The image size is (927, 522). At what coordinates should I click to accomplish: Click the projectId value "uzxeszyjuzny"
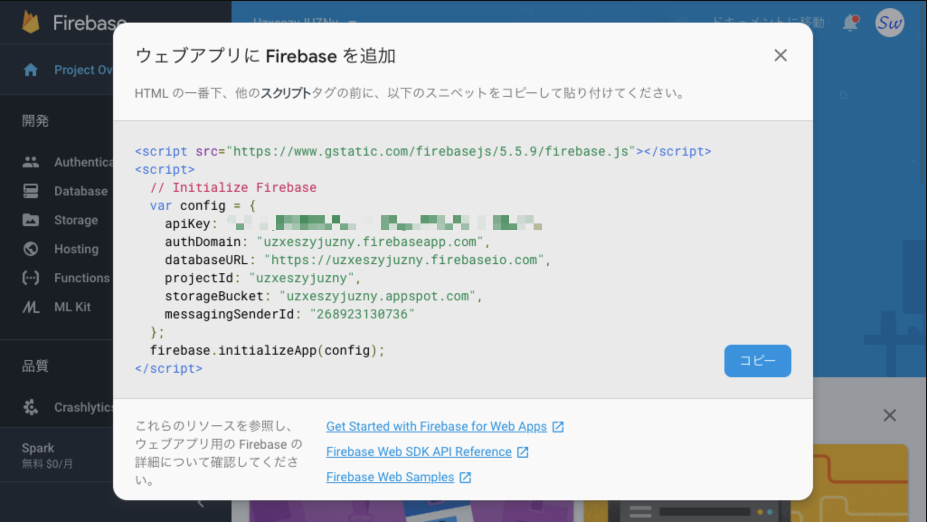pos(301,278)
